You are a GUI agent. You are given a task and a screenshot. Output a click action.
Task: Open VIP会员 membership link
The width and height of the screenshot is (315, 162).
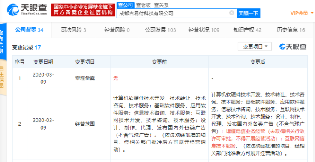(x=299, y=13)
